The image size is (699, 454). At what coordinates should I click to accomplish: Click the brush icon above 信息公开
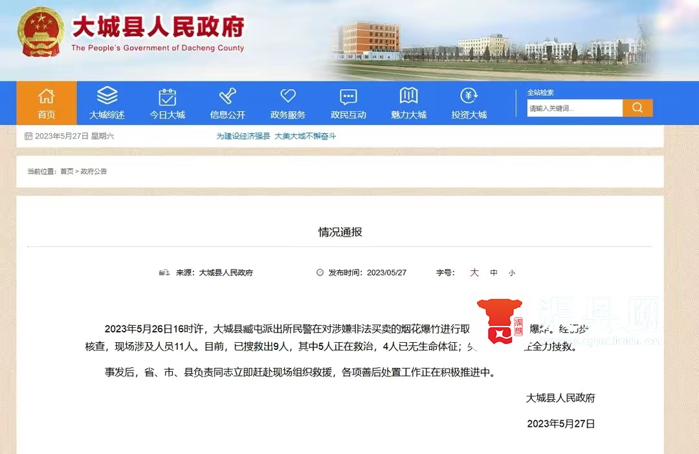(x=228, y=96)
